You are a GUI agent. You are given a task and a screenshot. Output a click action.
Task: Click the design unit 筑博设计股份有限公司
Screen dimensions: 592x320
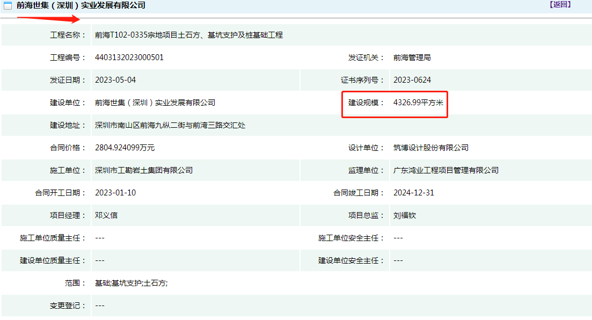[430, 148]
